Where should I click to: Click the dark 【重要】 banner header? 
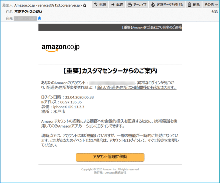click(110, 27)
